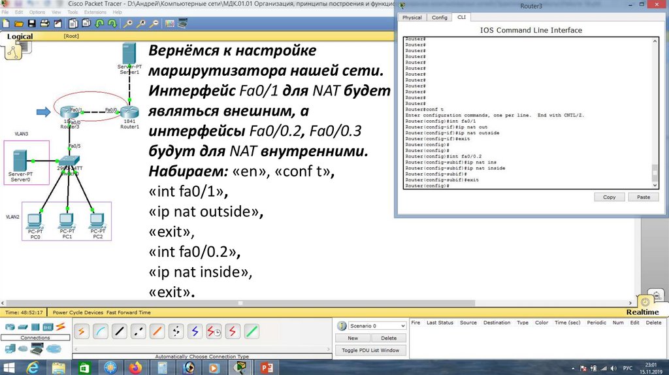669x375 pixels.
Task: Click the Paste icon in main toolbar
Action: tap(86, 24)
